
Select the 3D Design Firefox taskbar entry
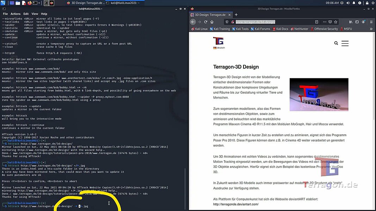point(86,3)
